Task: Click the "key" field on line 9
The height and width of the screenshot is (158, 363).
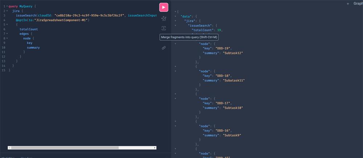Action: click(30, 43)
